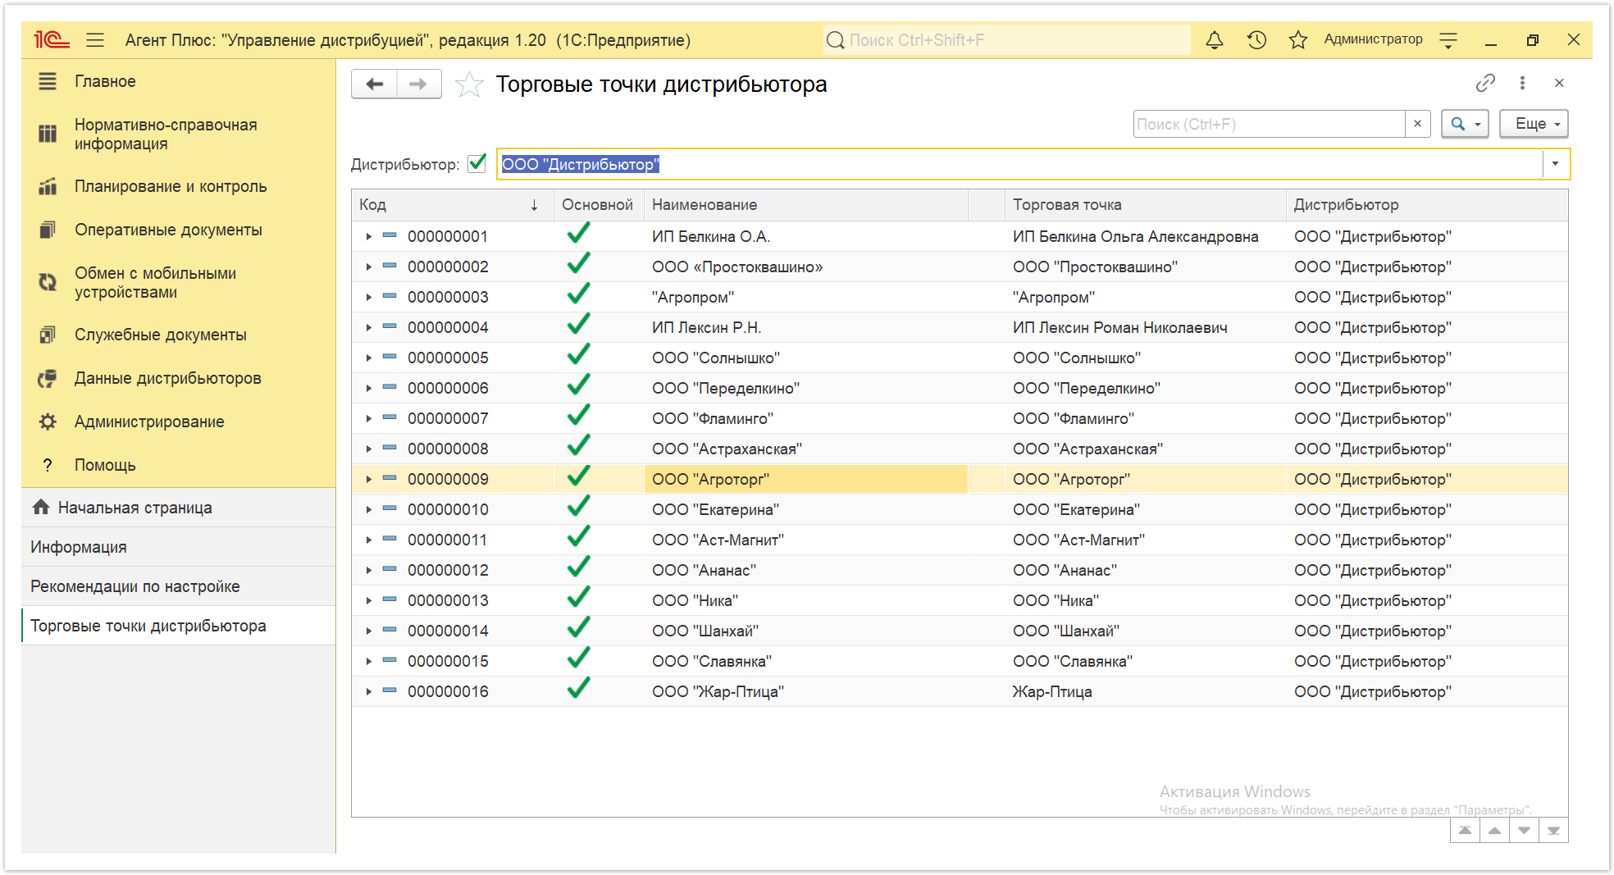Jump to last row scroll icon
The height and width of the screenshot is (875, 1614).
pyautogui.click(x=1553, y=830)
